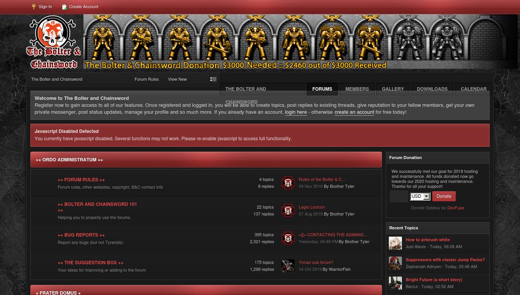Click the 1,299 replies count text

click(262, 269)
